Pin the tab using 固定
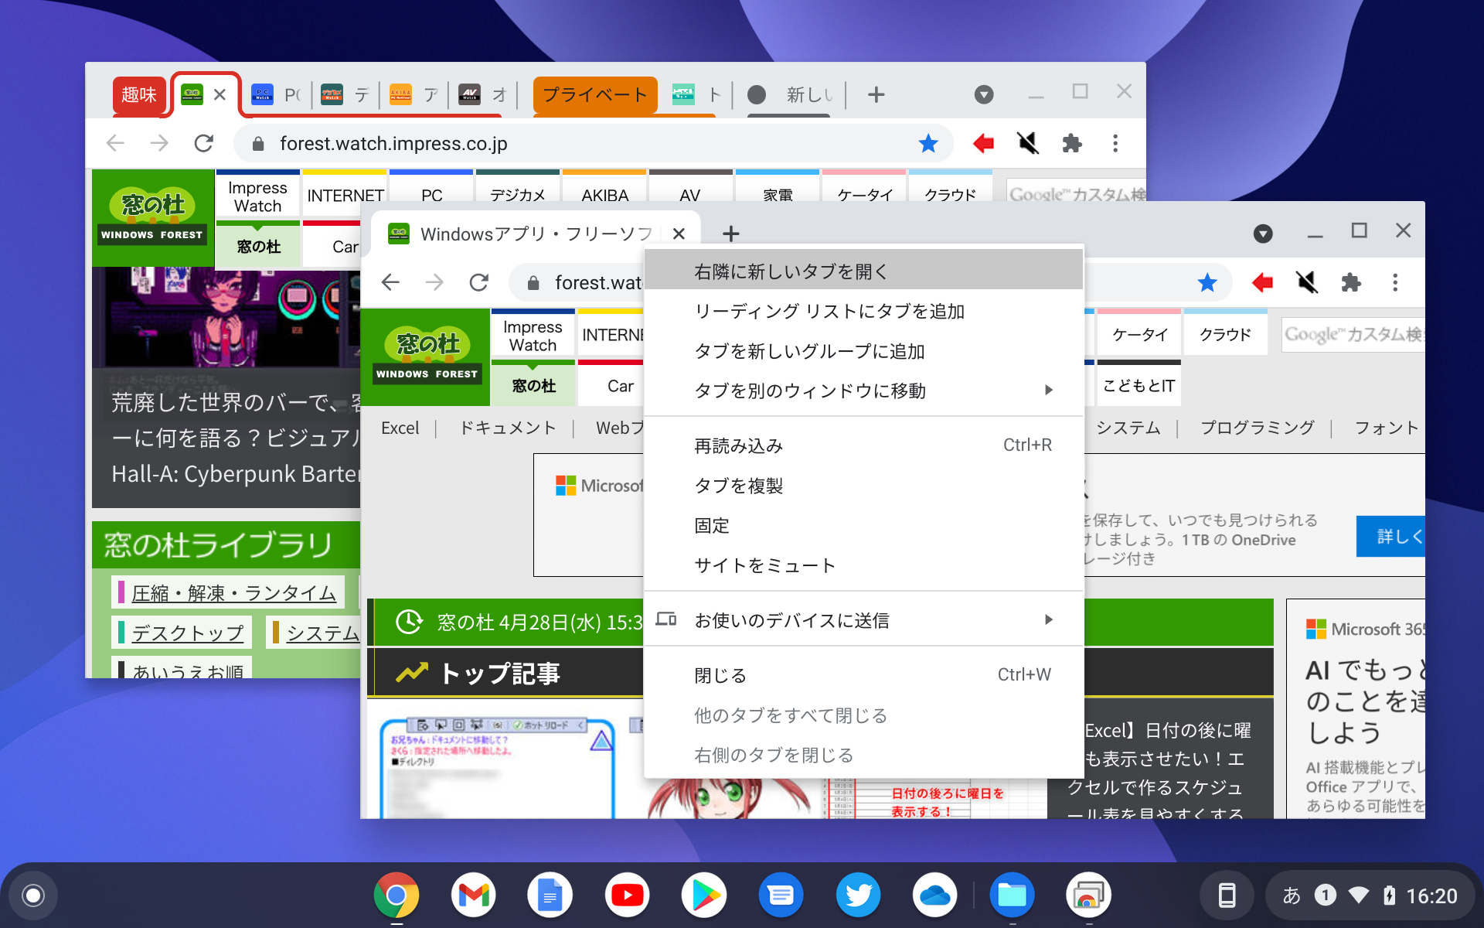Image resolution: width=1484 pixels, height=928 pixels. tap(712, 525)
